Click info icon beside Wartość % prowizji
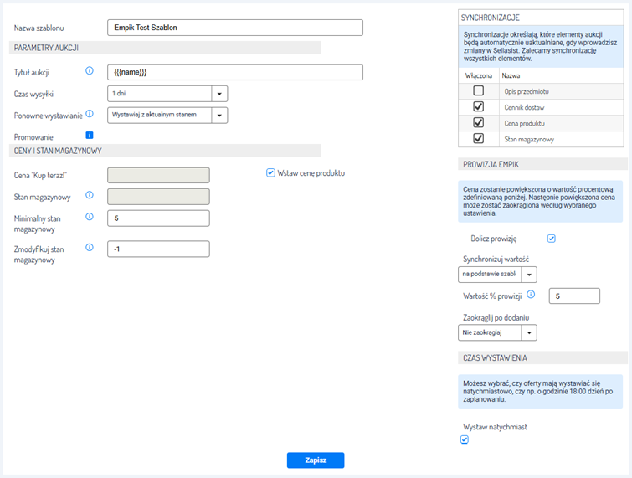This screenshot has height=478, width=632. pos(531,295)
